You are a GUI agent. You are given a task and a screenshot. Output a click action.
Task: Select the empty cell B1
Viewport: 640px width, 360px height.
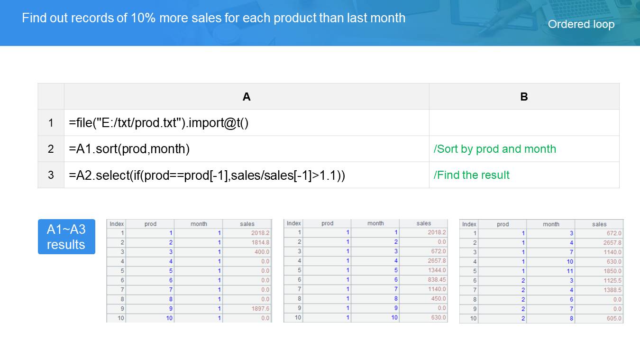point(524,123)
